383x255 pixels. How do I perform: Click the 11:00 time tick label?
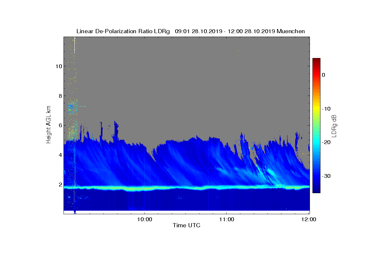tap(227, 219)
